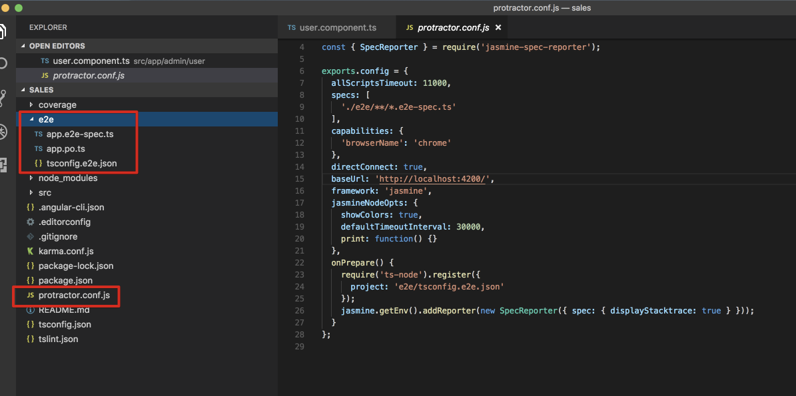The image size is (796, 396).
Task: Open protractor.conf.js in SALES tree
Action: point(147,295)
